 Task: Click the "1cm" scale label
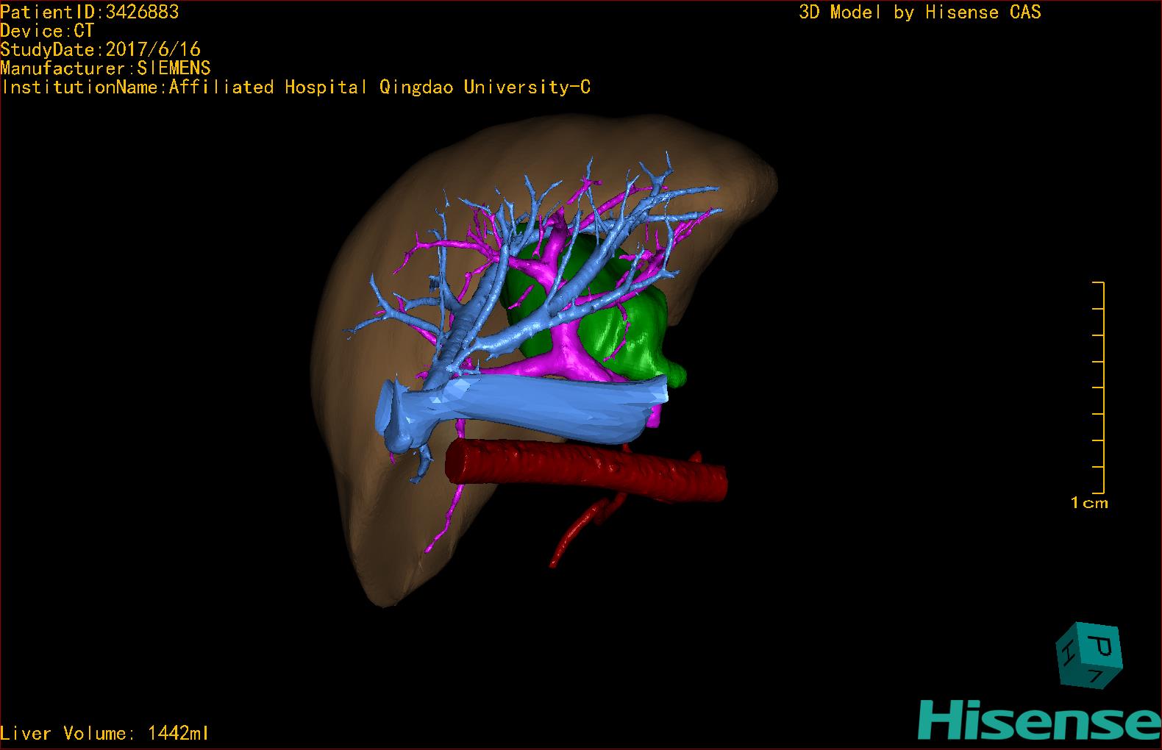click(x=1089, y=503)
